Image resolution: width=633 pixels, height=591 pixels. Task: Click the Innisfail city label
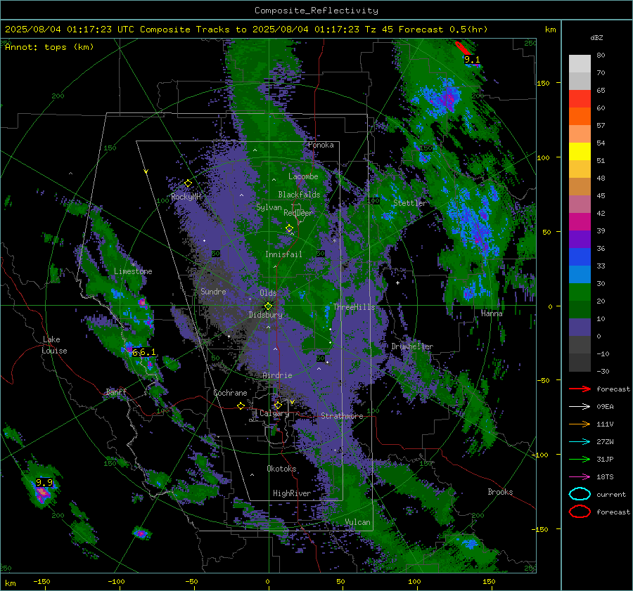[x=283, y=254]
